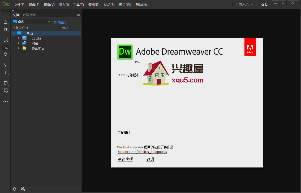Screen dimensions: 301x193
Task: Open the 桌面 site selector dropdown
Action: (32, 21)
